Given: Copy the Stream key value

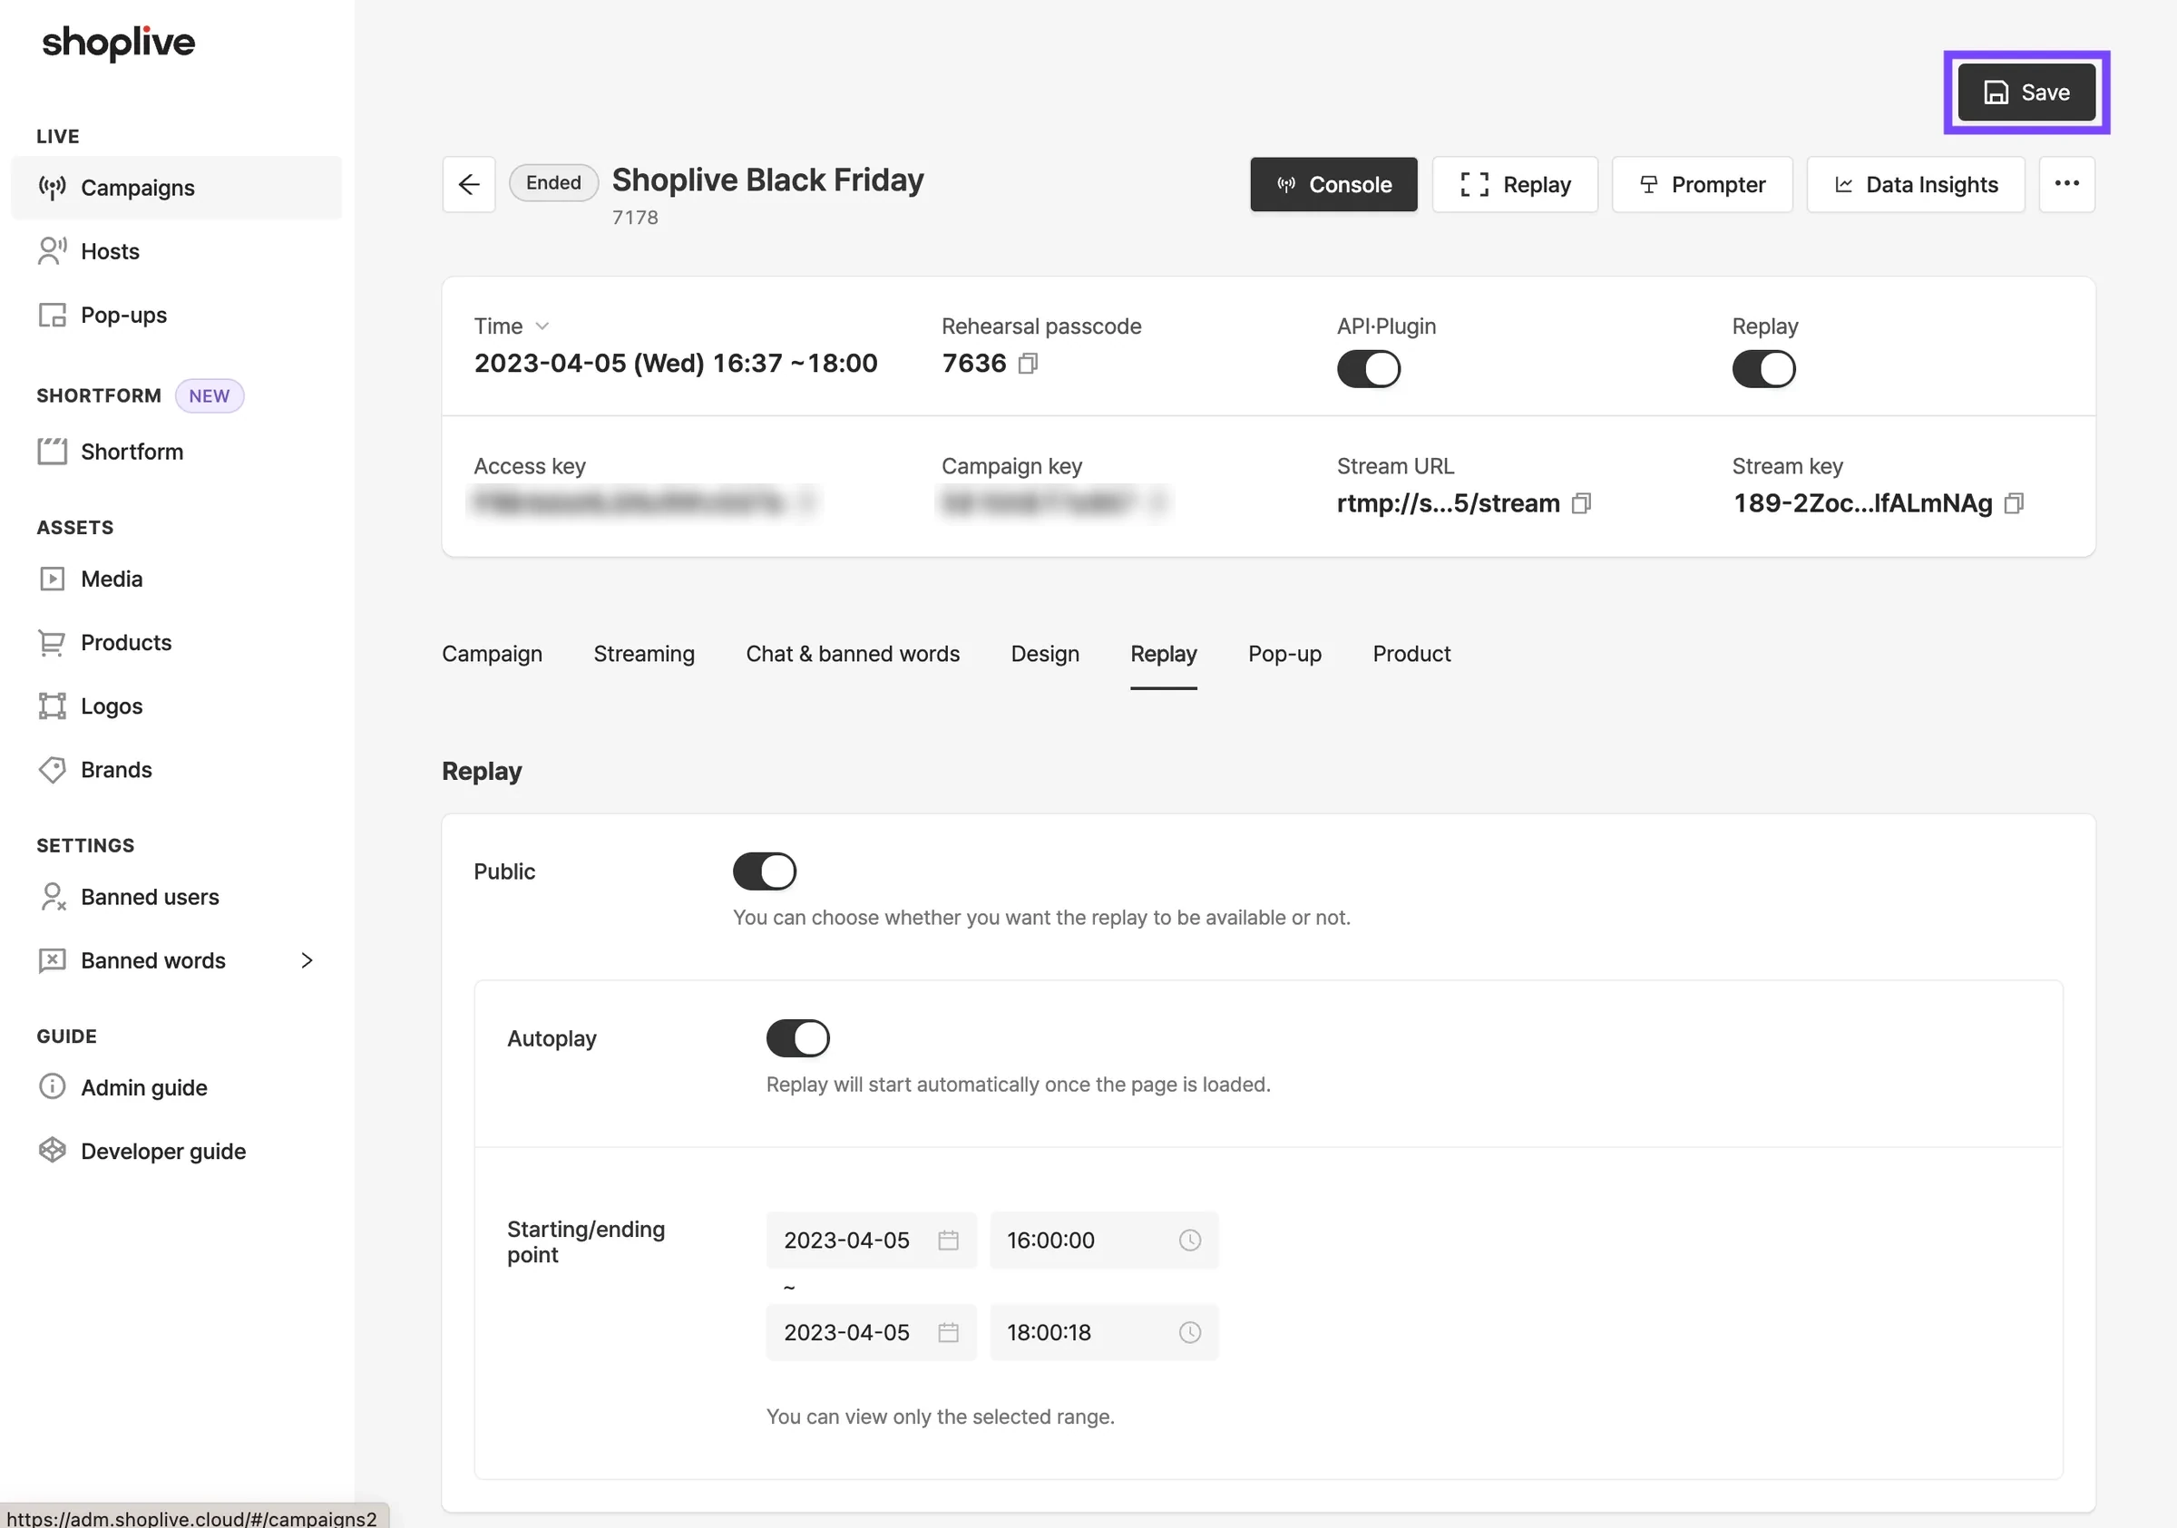Looking at the screenshot, I should click(x=2014, y=503).
